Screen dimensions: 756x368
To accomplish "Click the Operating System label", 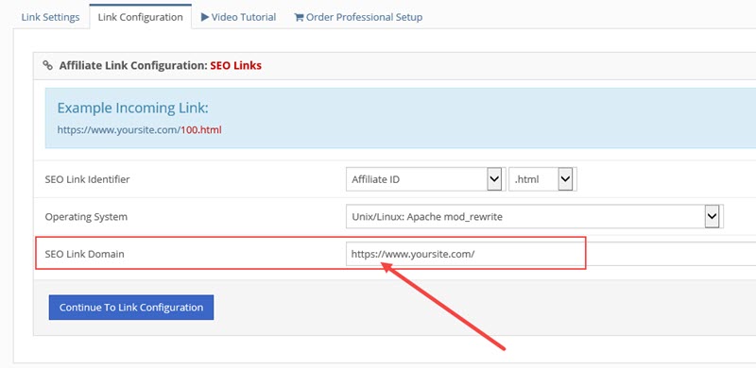I will tap(86, 217).
